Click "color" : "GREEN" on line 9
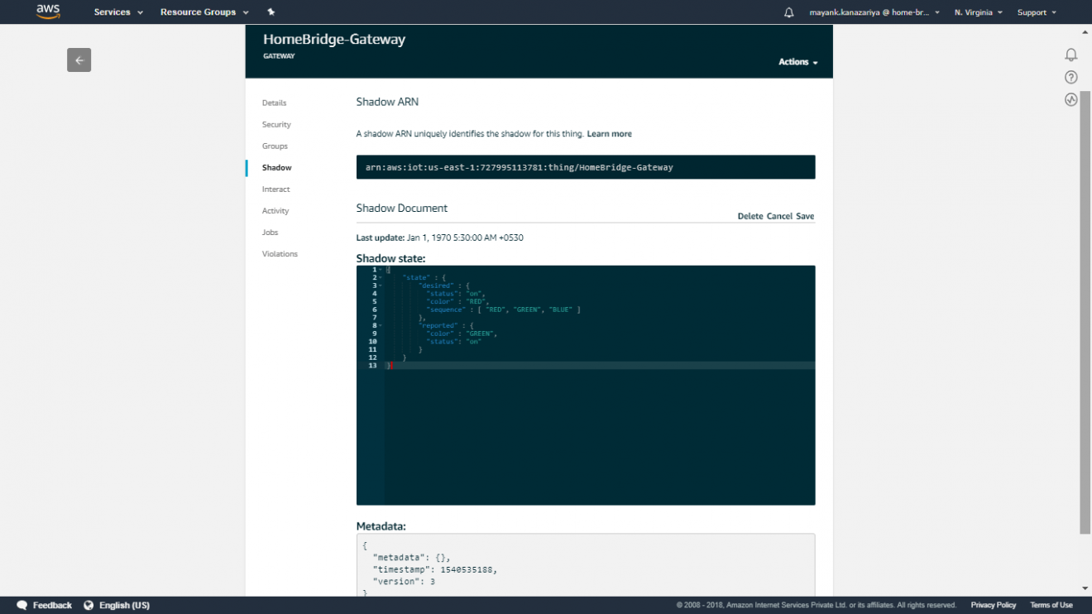The height and width of the screenshot is (614, 1092). tap(462, 333)
